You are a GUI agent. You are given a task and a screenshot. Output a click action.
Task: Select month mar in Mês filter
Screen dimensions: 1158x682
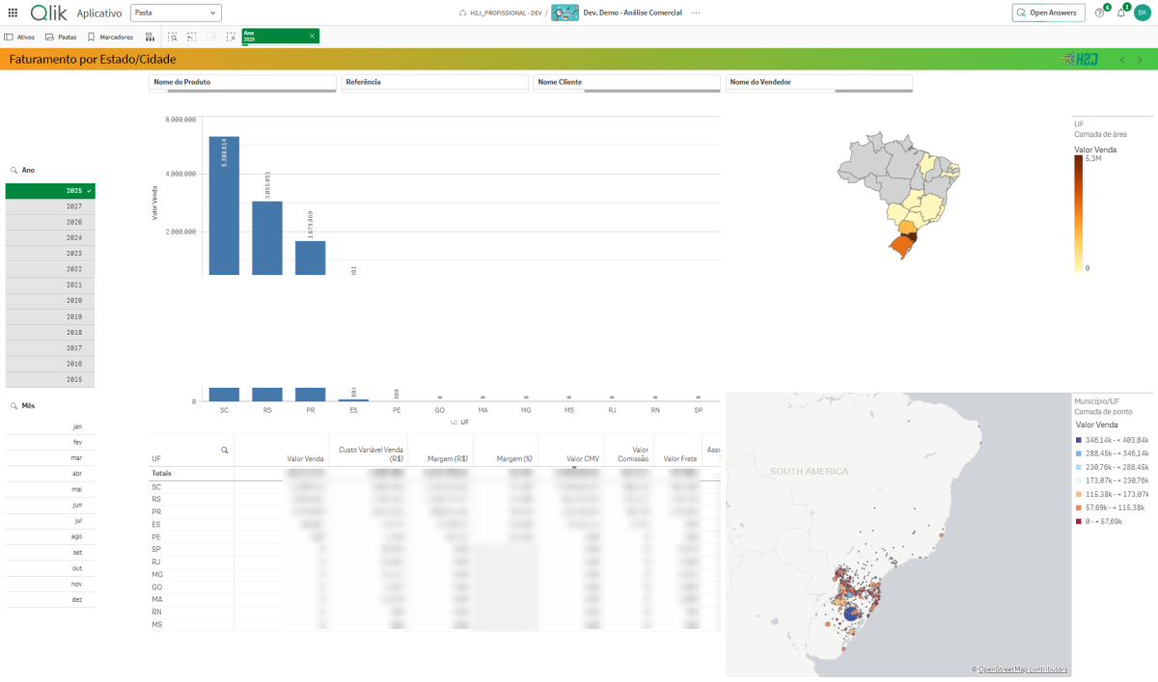coord(50,458)
